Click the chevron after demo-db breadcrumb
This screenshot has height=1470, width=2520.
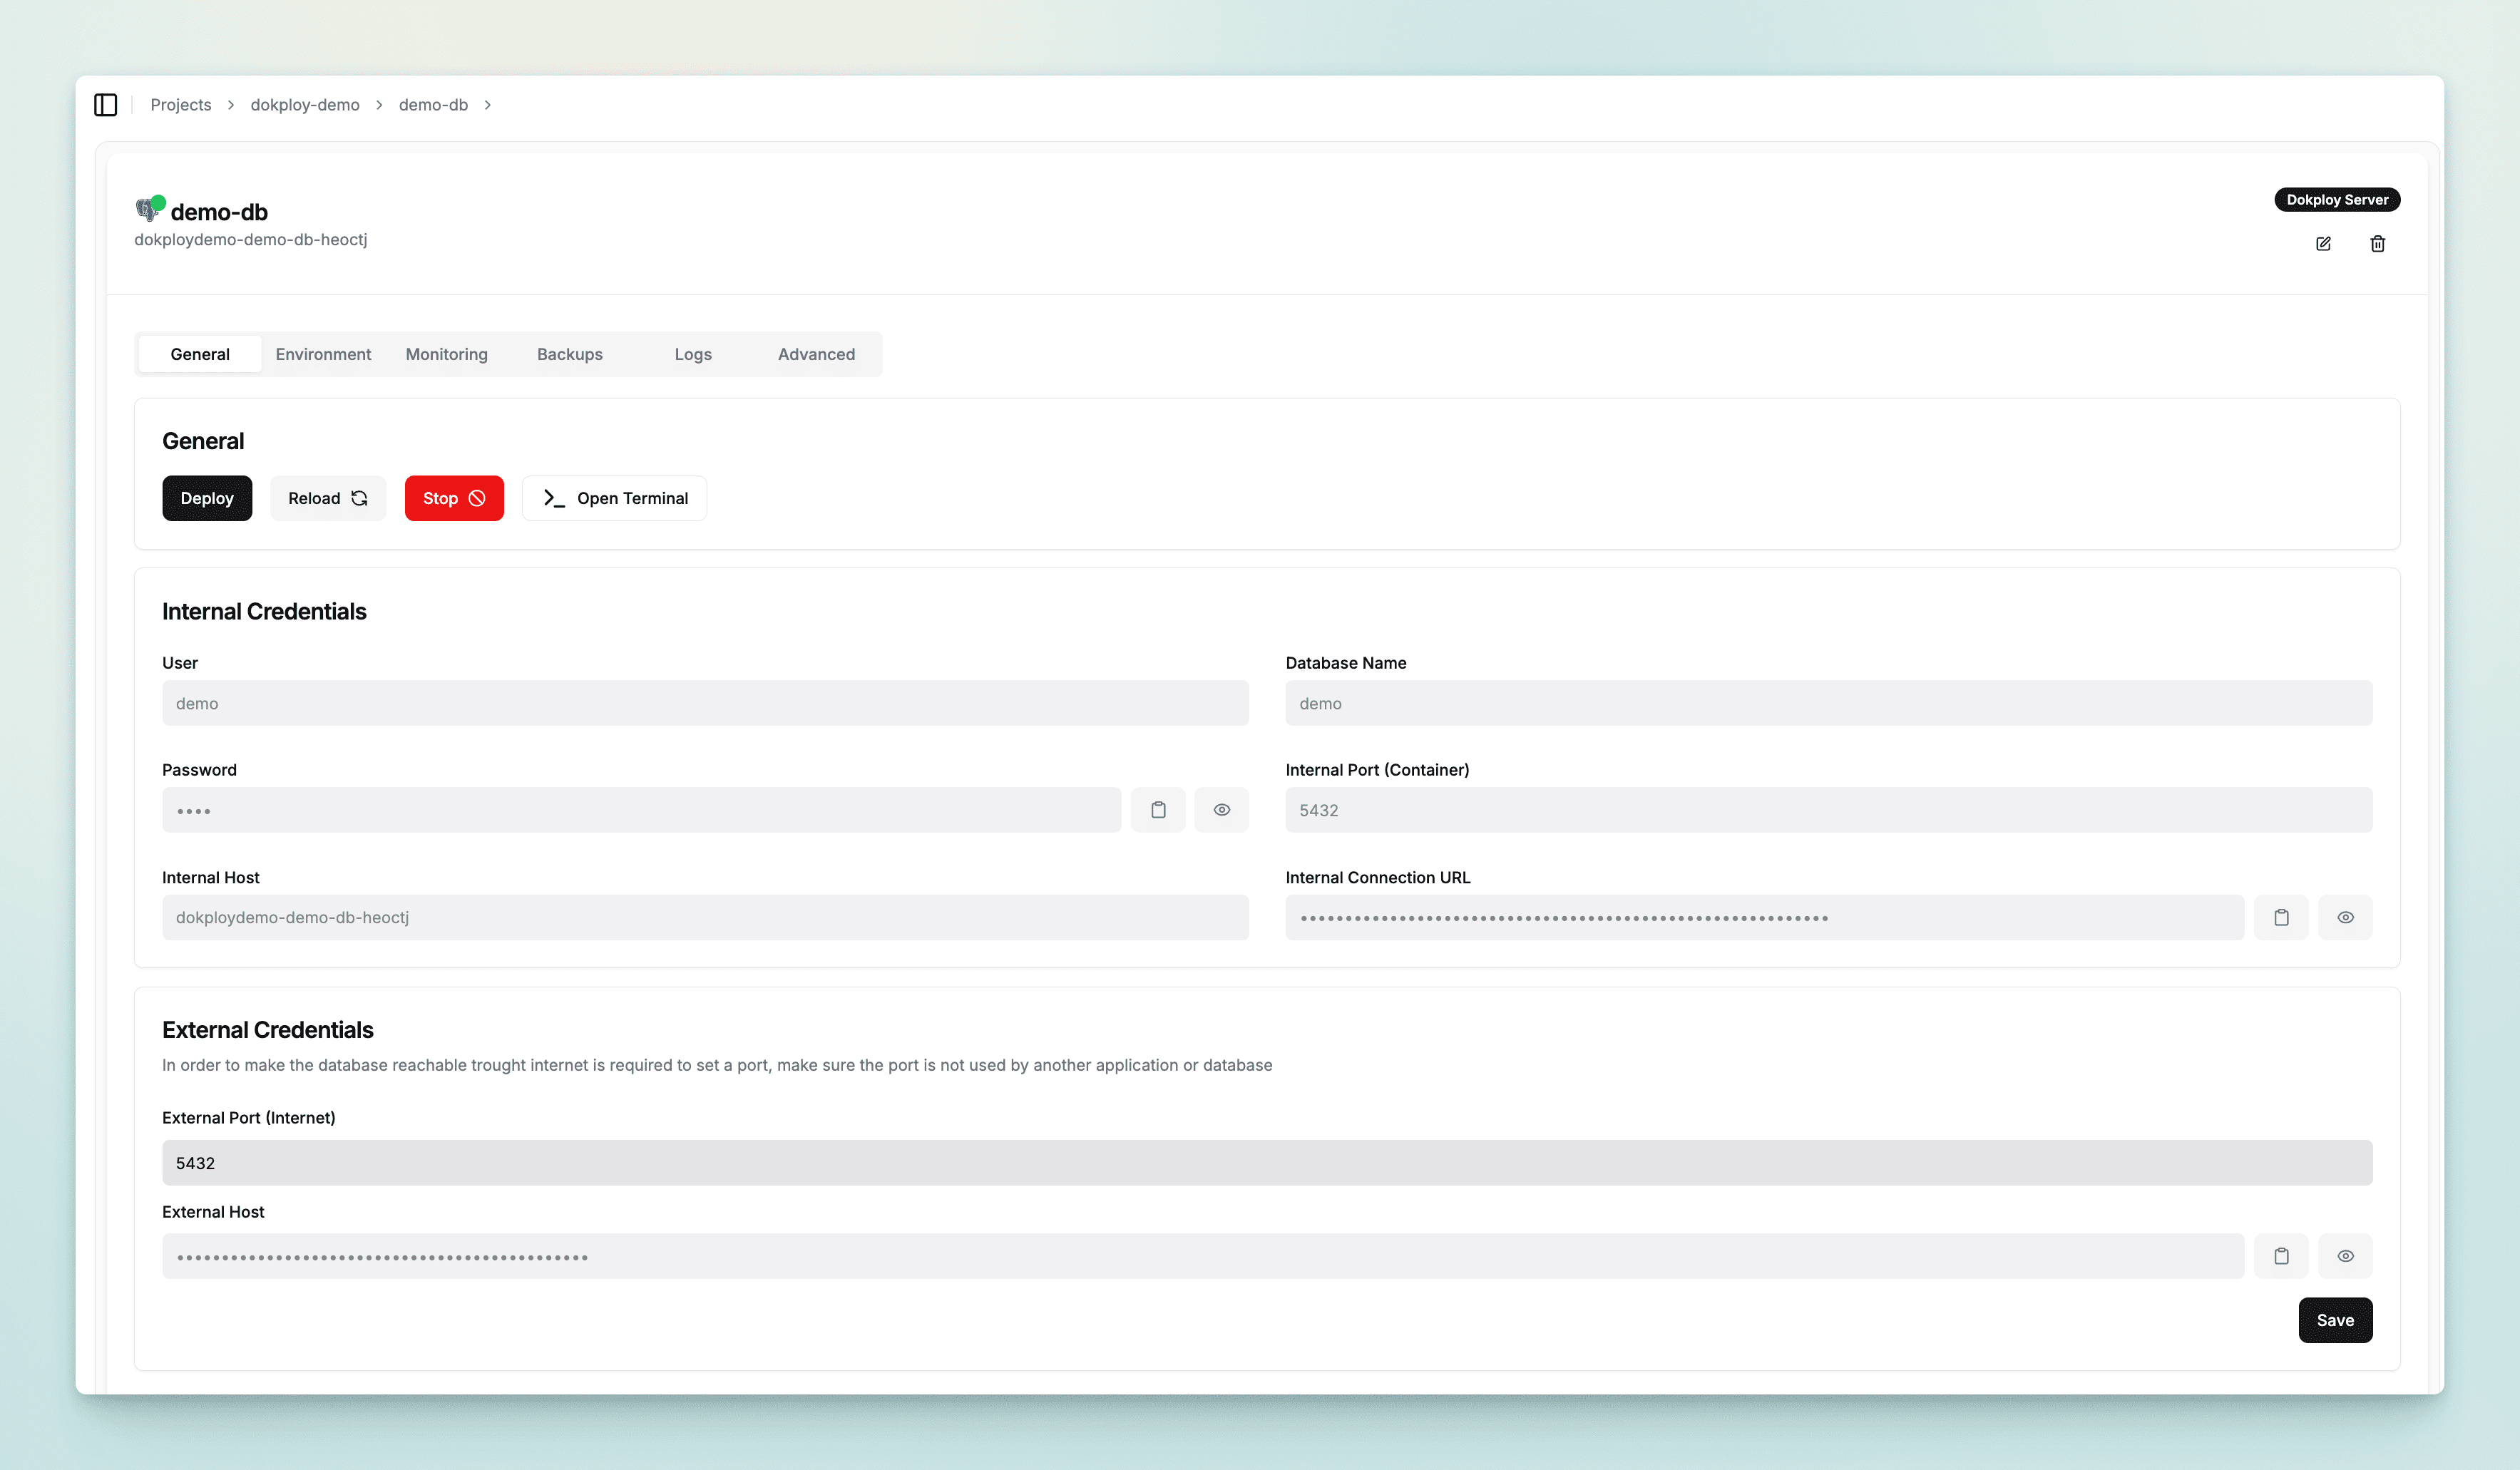(488, 105)
